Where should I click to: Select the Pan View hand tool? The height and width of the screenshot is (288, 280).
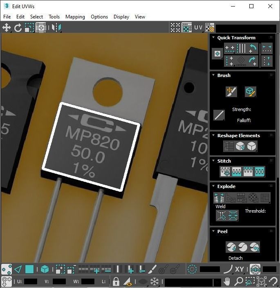[x=227, y=281]
